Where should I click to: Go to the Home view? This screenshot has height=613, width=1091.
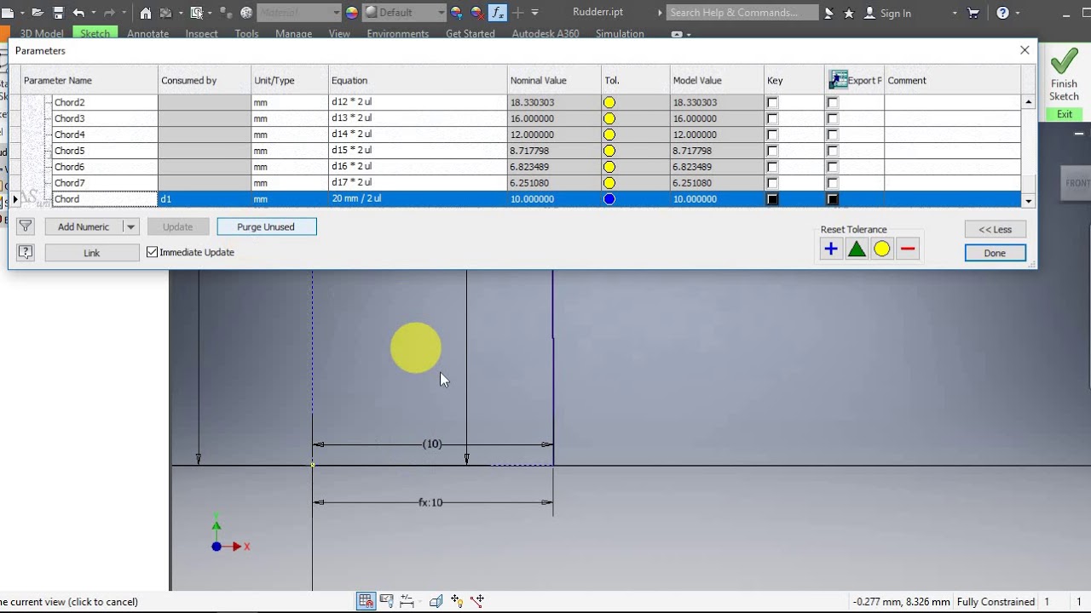(x=146, y=13)
